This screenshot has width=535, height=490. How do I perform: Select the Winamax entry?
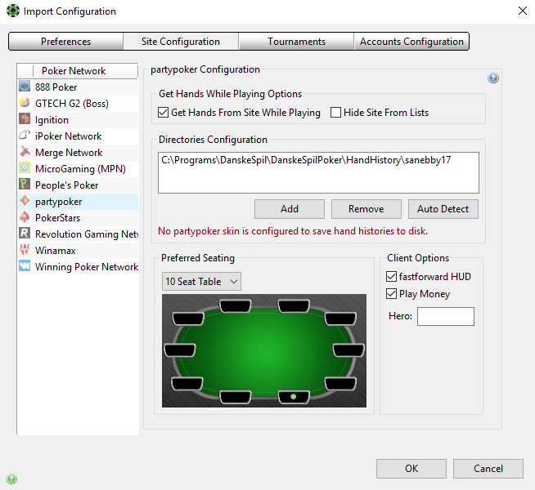click(x=78, y=251)
